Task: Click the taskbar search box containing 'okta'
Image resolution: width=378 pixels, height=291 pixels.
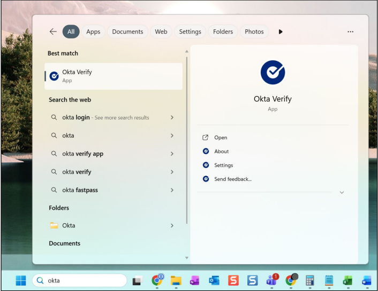Action: click(x=80, y=280)
